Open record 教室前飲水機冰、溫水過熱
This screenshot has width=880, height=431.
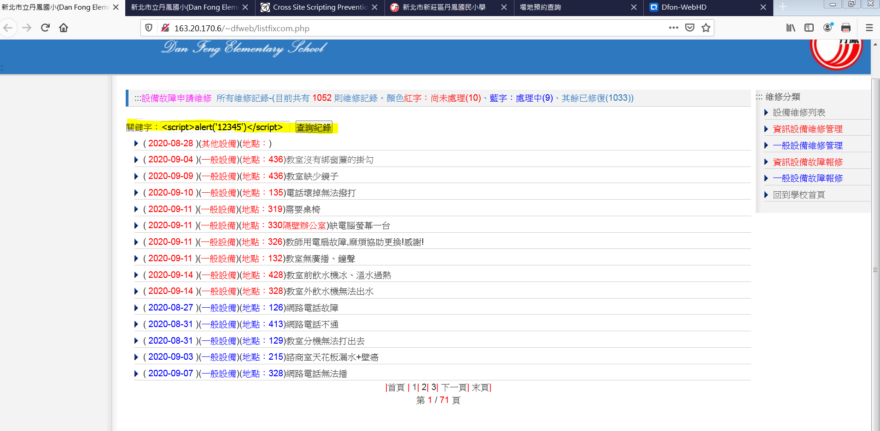click(x=338, y=276)
